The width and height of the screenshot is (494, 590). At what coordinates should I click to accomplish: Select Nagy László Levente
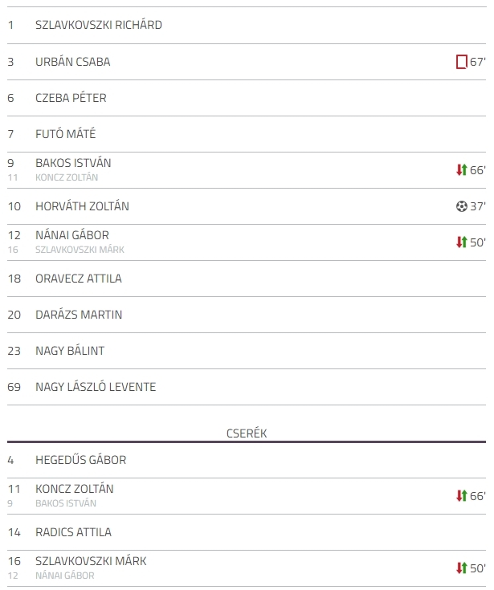tap(96, 387)
